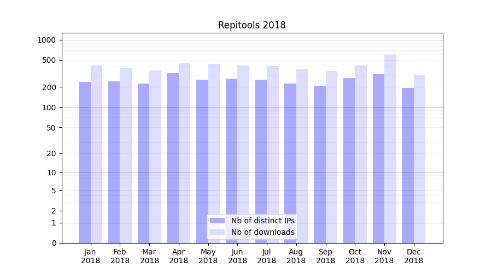Click the Feb 2018 downloads bar
This screenshot has height=273, width=492.
tap(126, 155)
